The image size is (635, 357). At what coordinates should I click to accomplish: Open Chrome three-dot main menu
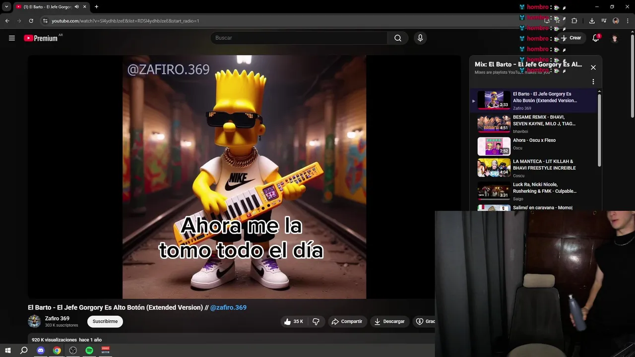coord(628,21)
